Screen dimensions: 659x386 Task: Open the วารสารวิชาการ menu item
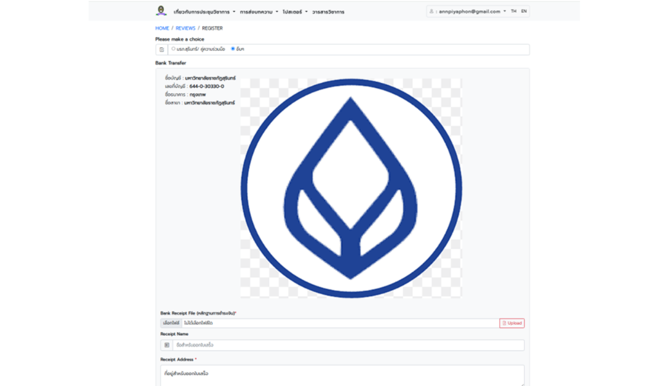tap(328, 12)
